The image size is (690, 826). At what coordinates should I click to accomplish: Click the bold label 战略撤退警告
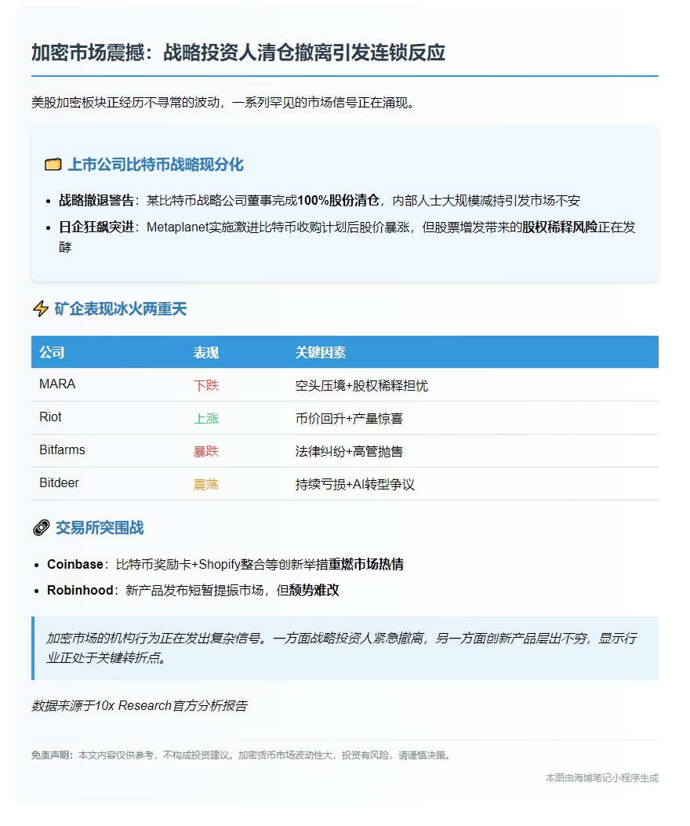pyautogui.click(x=96, y=201)
